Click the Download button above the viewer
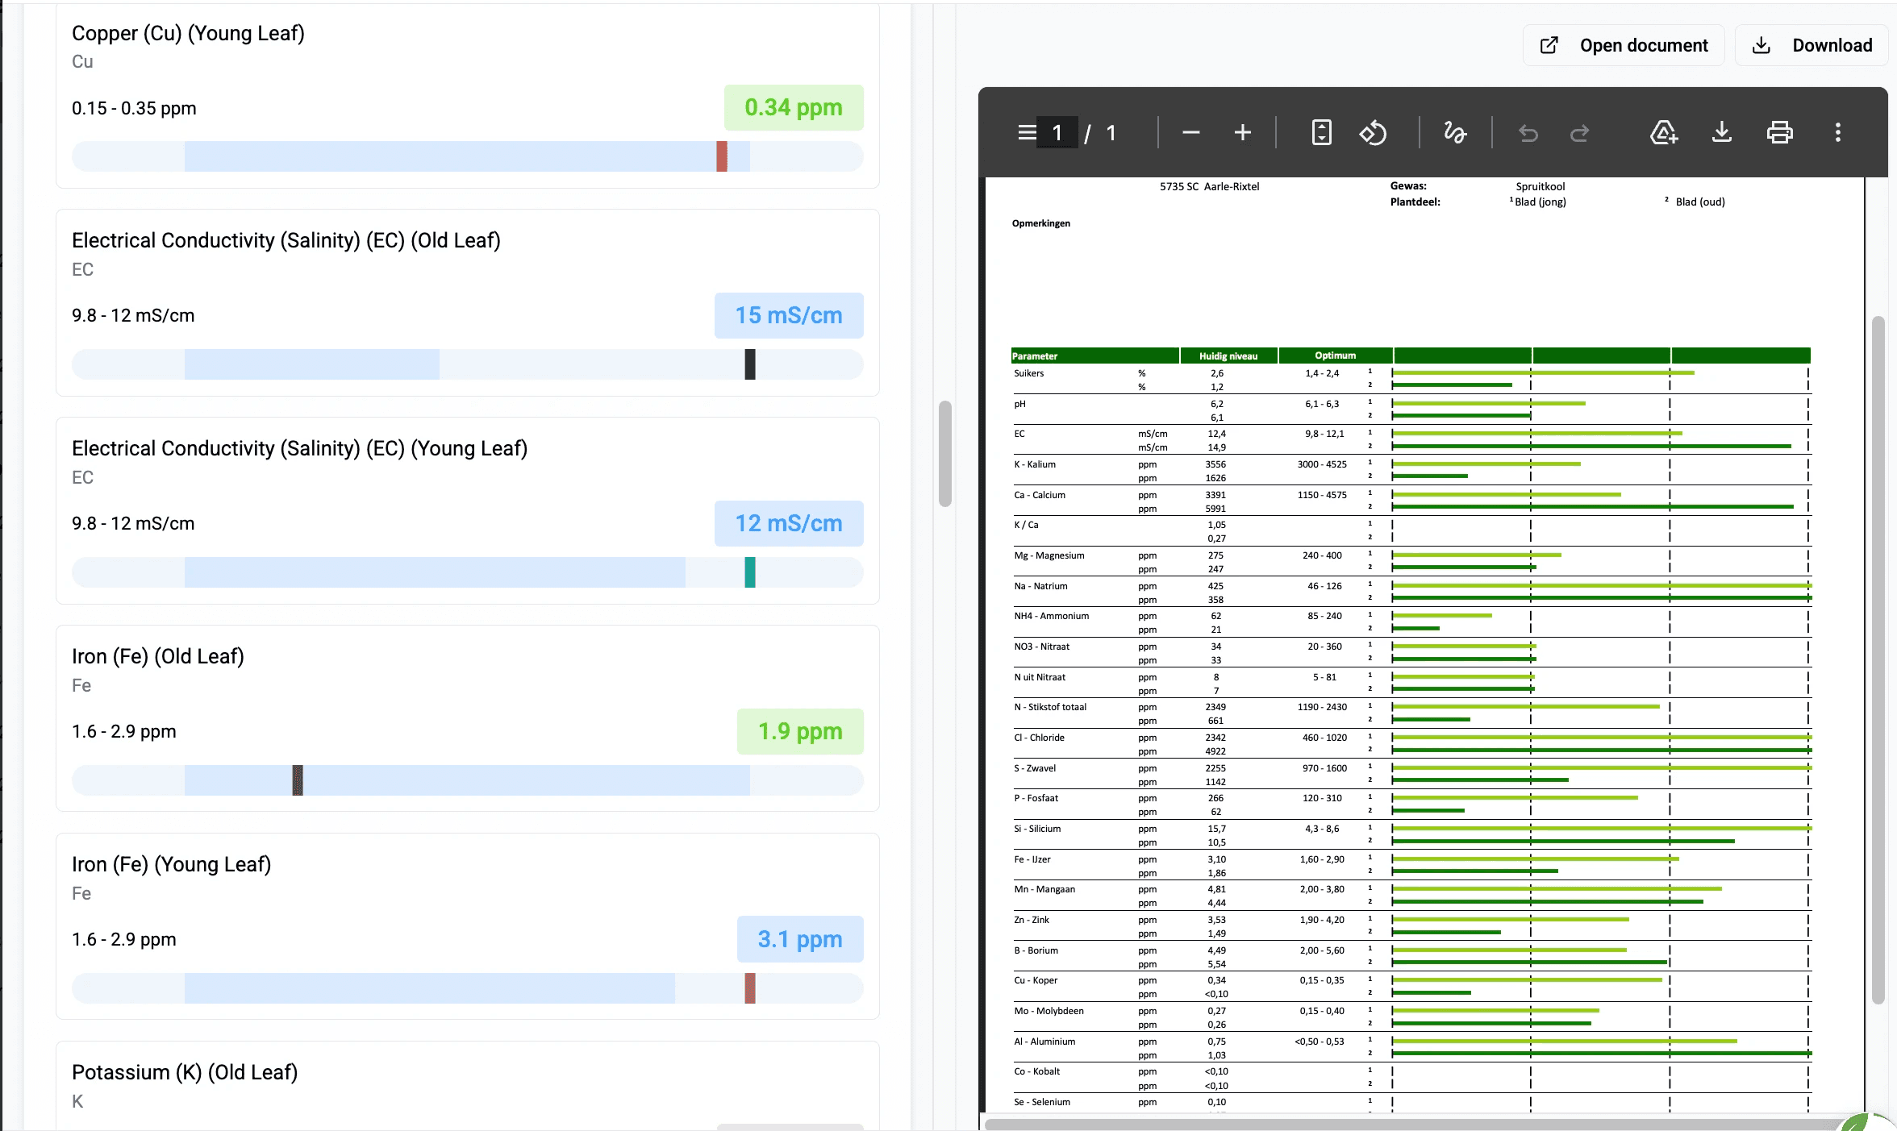This screenshot has width=1897, height=1131. coord(1812,45)
